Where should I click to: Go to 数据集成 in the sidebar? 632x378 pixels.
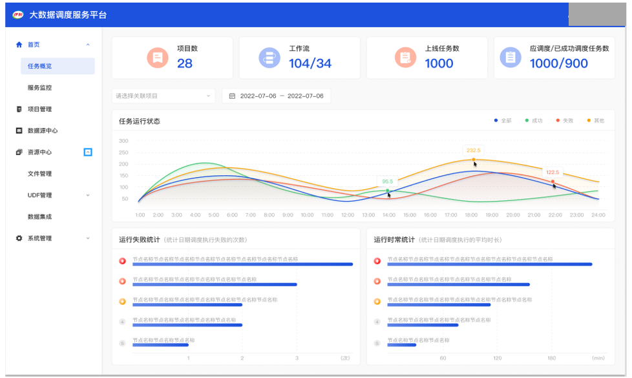(39, 217)
